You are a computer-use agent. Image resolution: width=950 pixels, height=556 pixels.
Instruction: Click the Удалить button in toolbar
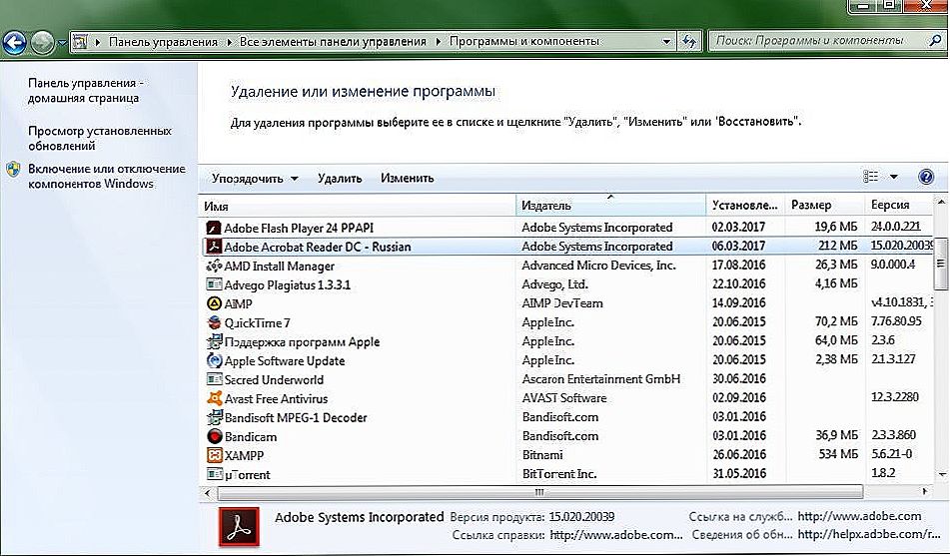click(x=340, y=179)
